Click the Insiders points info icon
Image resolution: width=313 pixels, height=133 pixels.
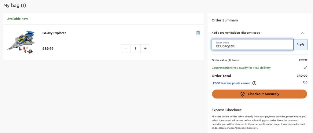[254, 83]
